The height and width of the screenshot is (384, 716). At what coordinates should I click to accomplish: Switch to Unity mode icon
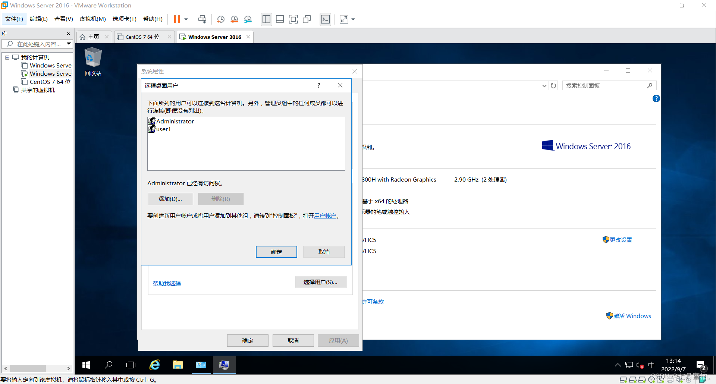pyautogui.click(x=307, y=19)
